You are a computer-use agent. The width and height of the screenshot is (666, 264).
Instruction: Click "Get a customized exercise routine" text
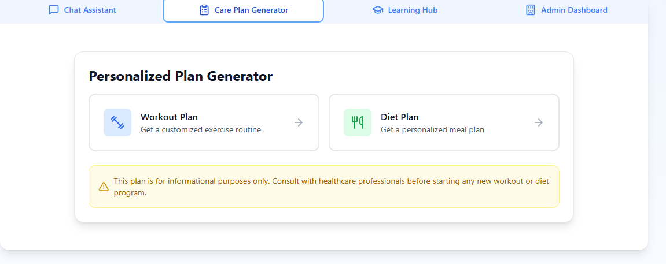(x=201, y=130)
